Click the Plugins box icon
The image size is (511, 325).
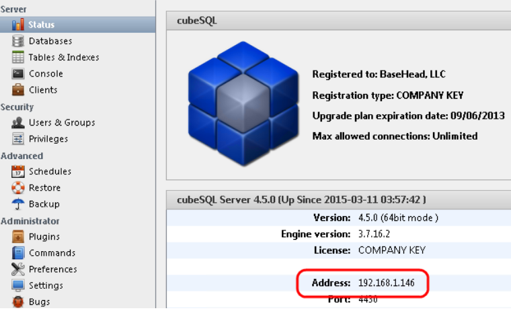[x=18, y=236]
